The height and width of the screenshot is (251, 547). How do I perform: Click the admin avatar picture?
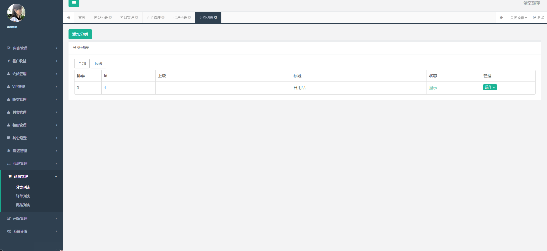pyautogui.click(x=16, y=13)
